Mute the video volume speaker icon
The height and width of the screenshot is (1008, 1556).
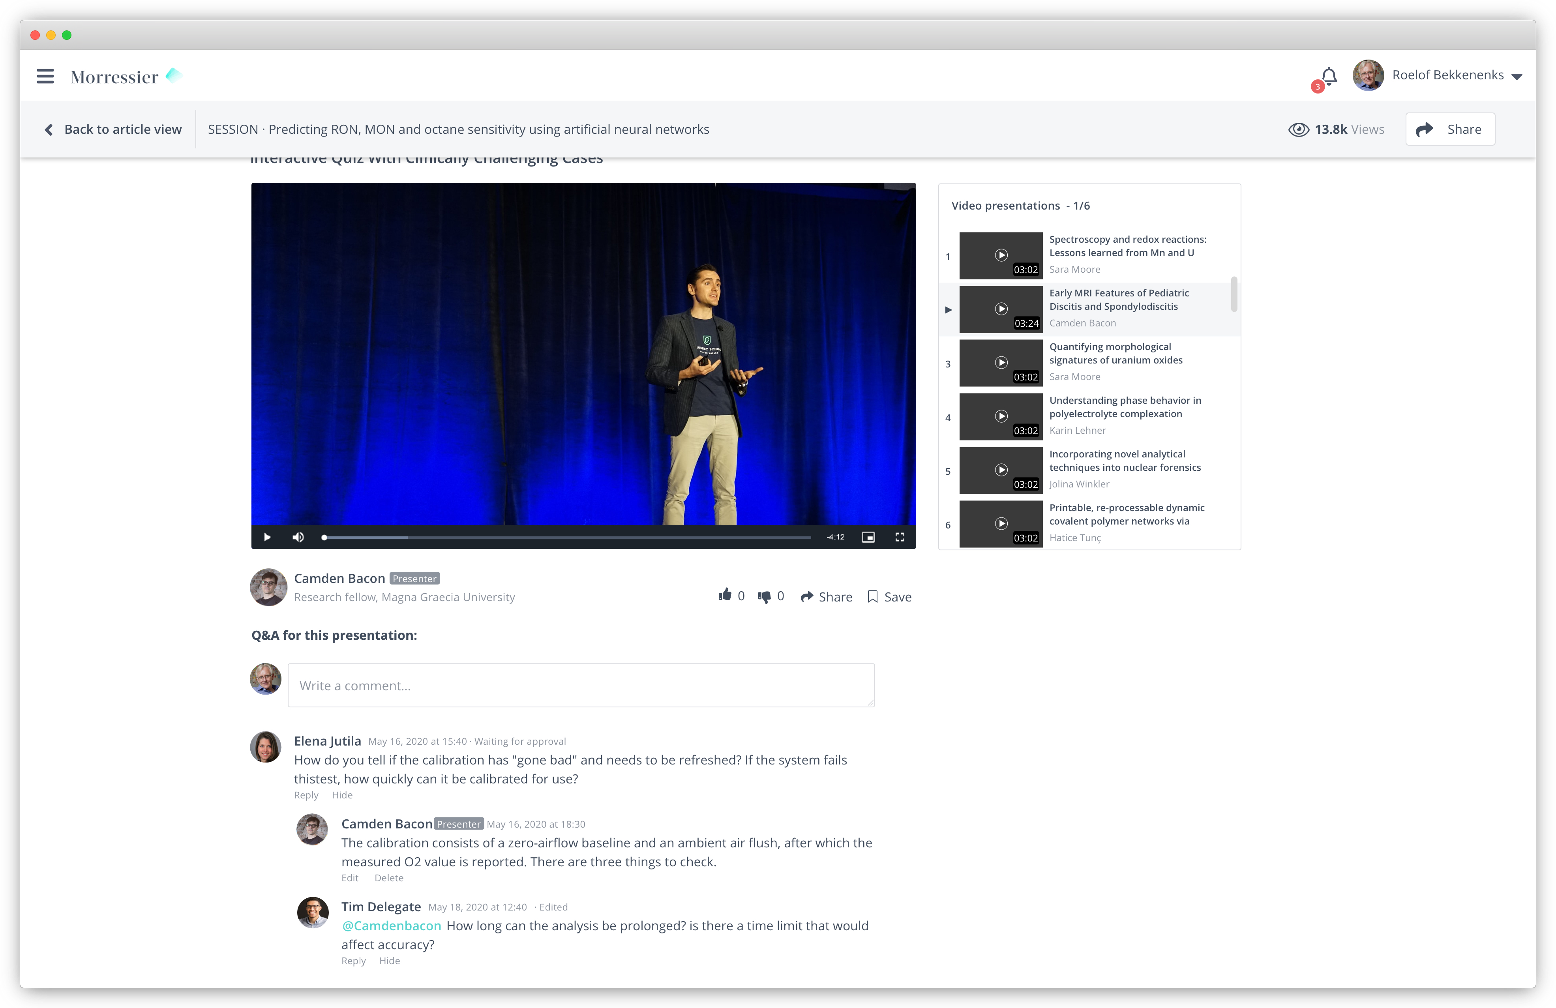(x=298, y=537)
